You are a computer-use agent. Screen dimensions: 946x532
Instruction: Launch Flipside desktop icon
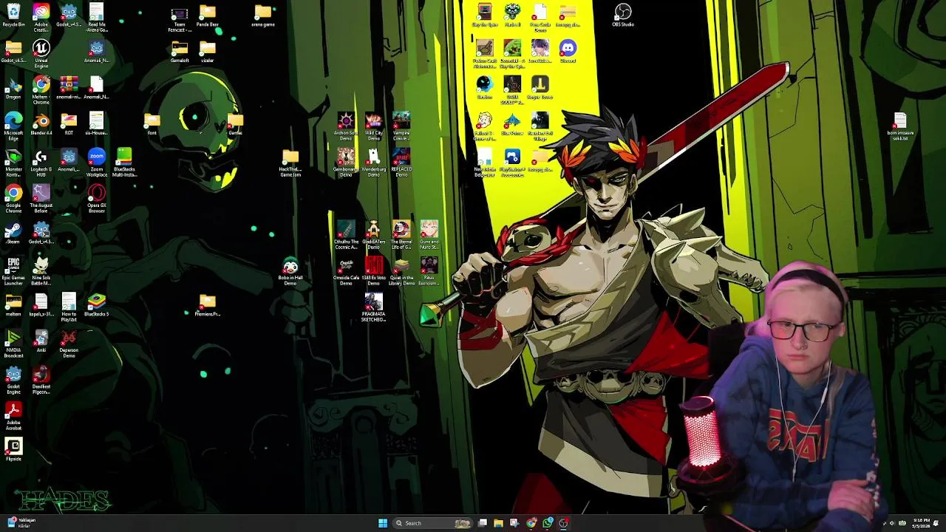pos(13,449)
